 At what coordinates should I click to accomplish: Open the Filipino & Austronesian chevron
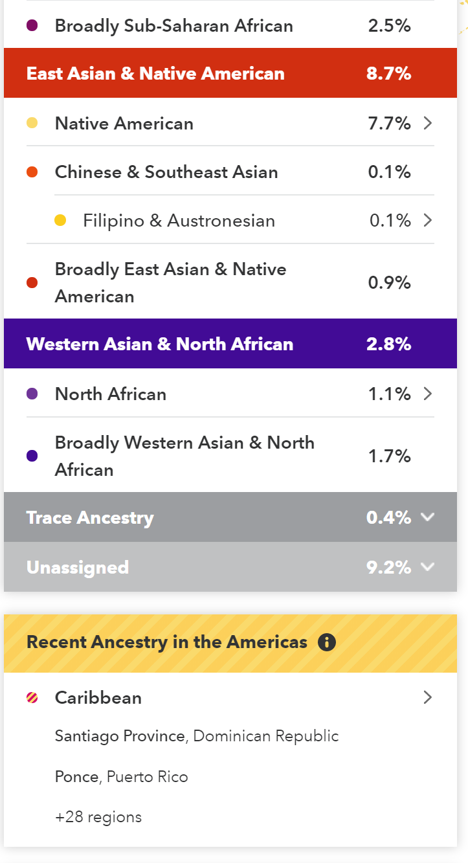point(427,221)
